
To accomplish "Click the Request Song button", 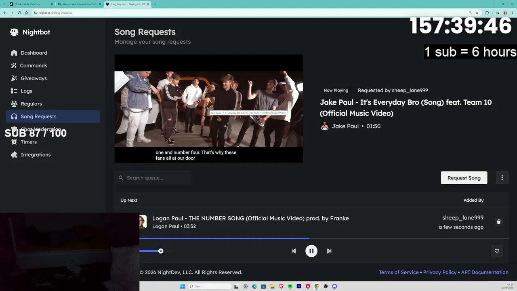I will coord(464,178).
